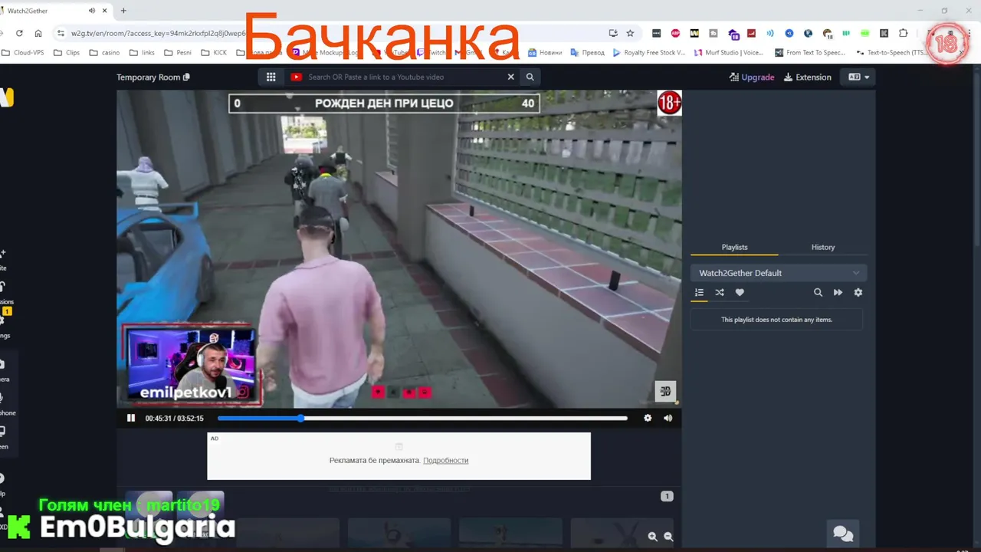Open the casino bookmark folder
Viewport: 981px width, 552px height.
click(x=105, y=53)
